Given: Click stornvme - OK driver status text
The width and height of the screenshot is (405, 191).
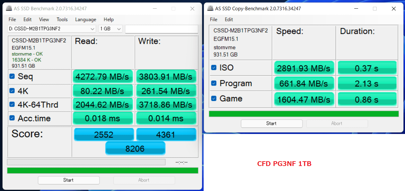Looking at the screenshot, I should click(x=27, y=54).
